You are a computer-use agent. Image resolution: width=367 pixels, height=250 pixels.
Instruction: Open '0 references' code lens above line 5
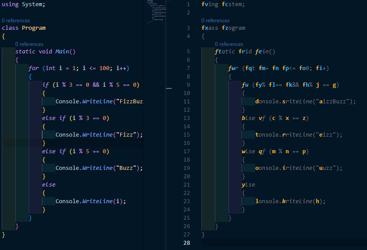click(229, 44)
